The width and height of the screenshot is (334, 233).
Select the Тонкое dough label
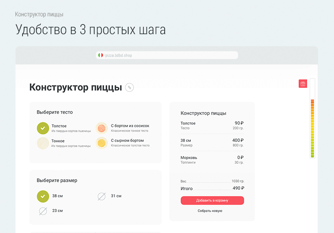(x=58, y=141)
